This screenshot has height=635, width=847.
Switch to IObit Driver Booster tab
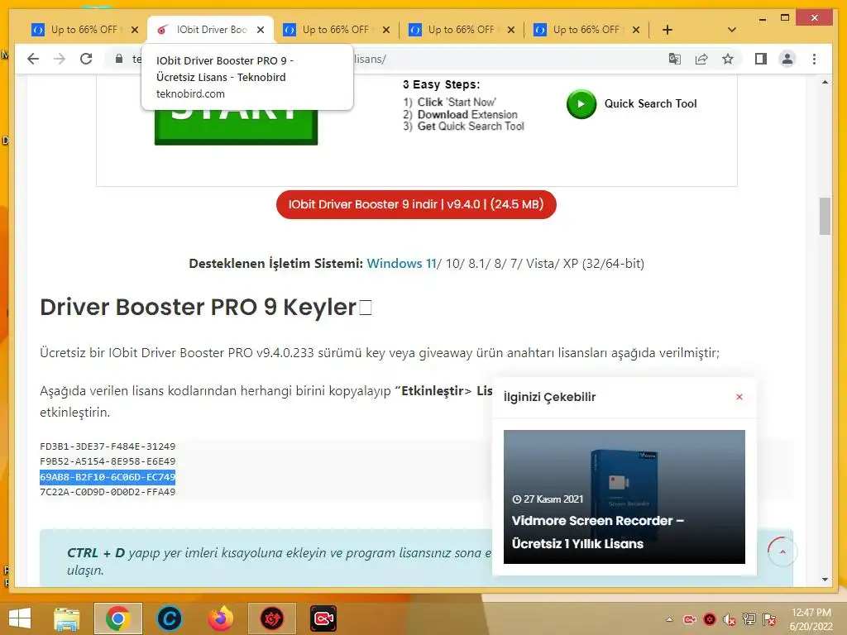[x=203, y=30]
